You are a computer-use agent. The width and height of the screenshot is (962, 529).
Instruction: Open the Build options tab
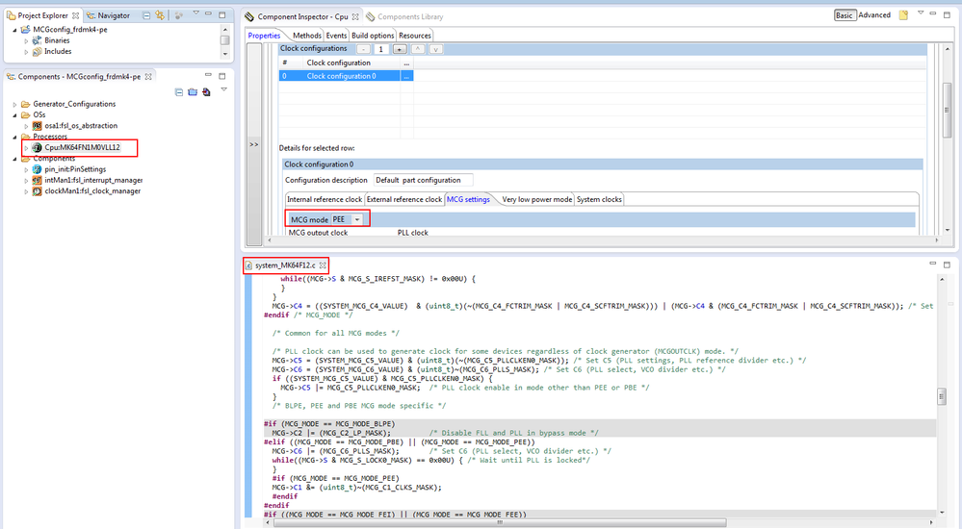click(373, 36)
